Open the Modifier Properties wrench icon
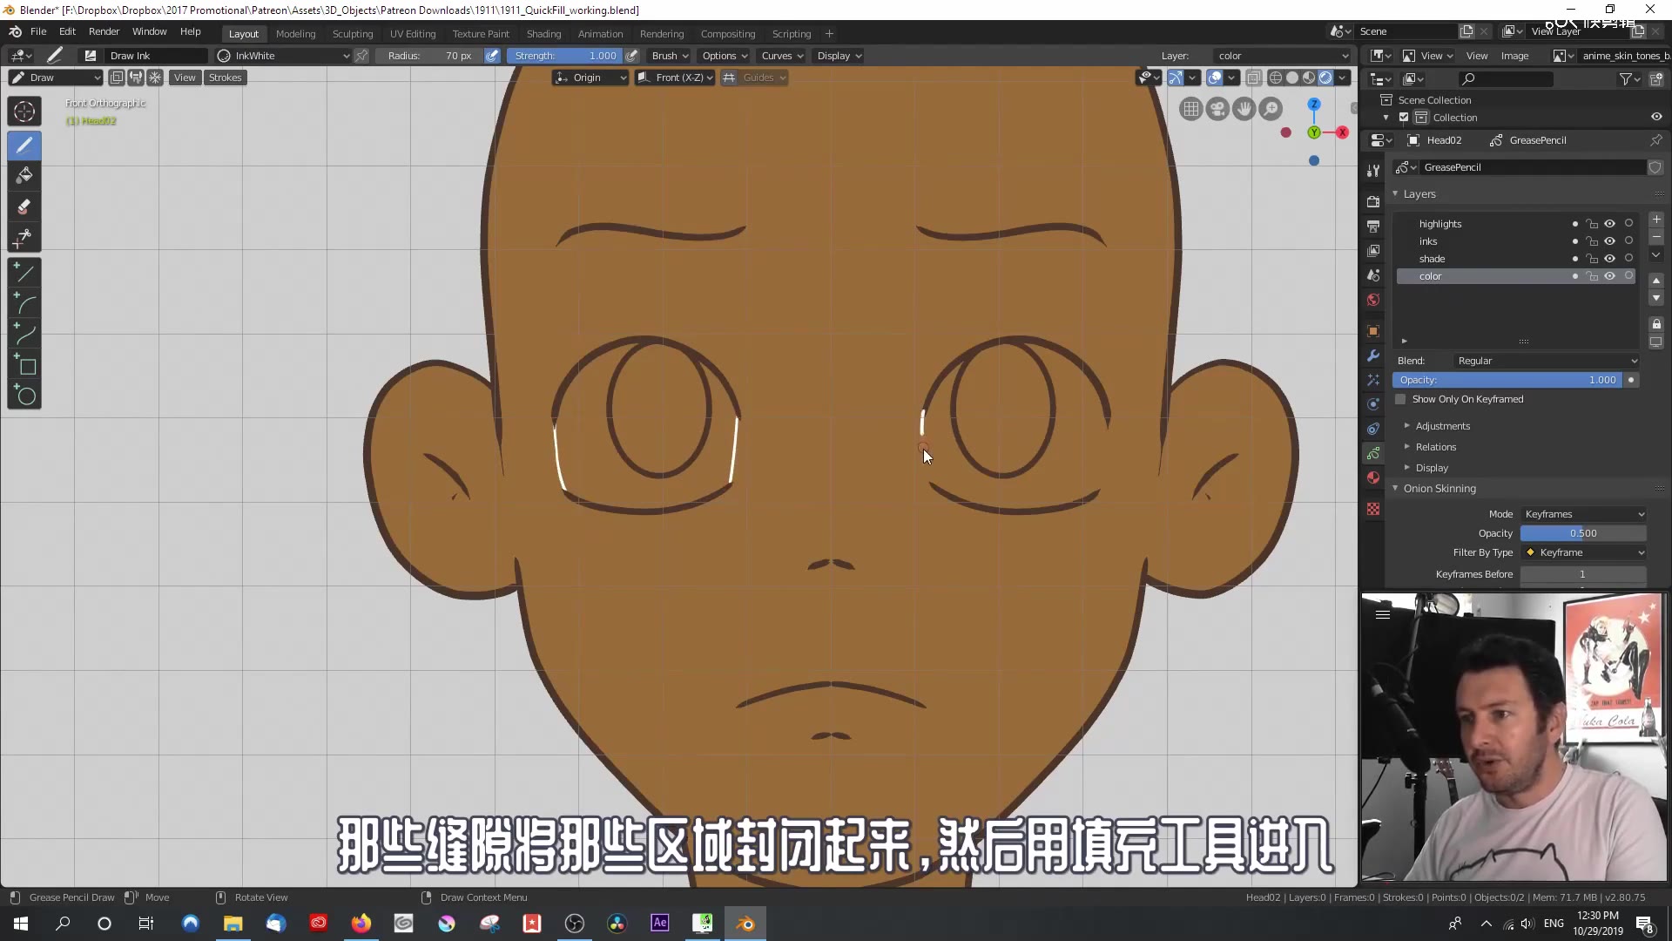Viewport: 1672px width, 941px height. 1373,355
